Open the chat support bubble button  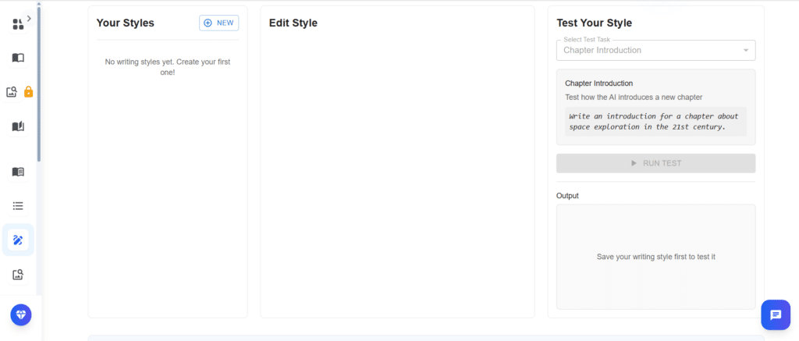(x=776, y=315)
